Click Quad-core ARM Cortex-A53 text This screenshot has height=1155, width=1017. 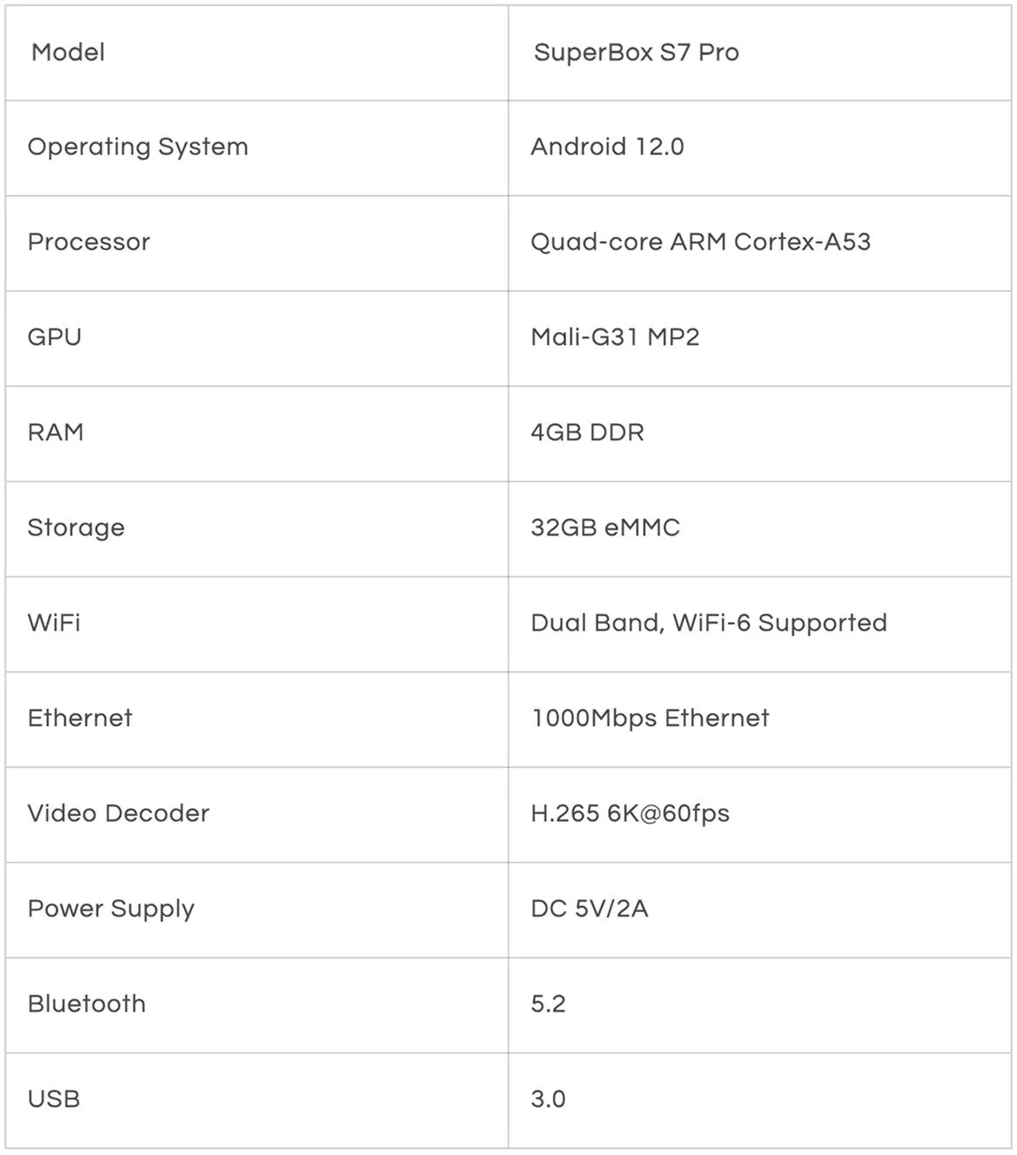[701, 242]
